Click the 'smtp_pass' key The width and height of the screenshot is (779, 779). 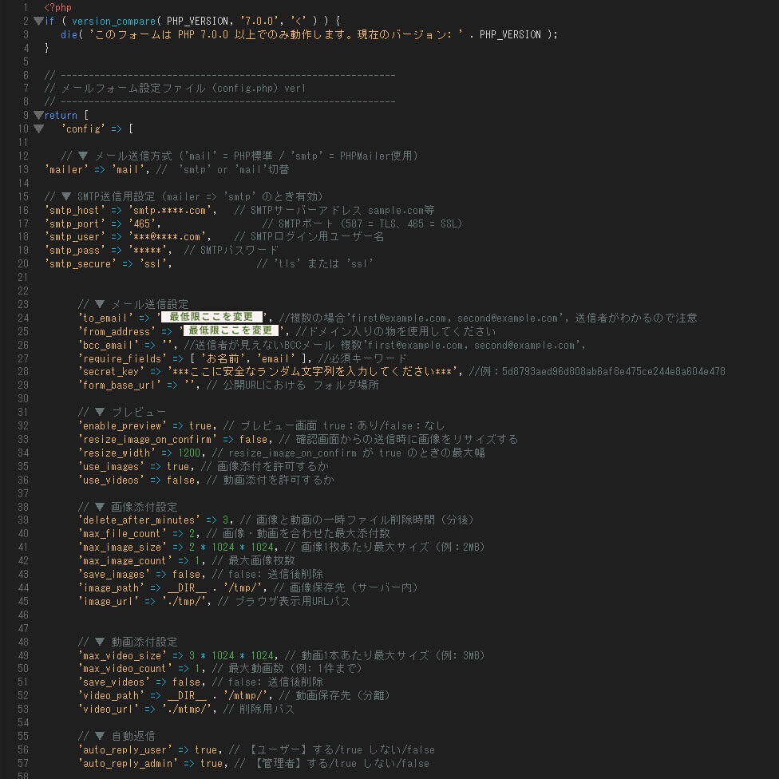coord(75,251)
